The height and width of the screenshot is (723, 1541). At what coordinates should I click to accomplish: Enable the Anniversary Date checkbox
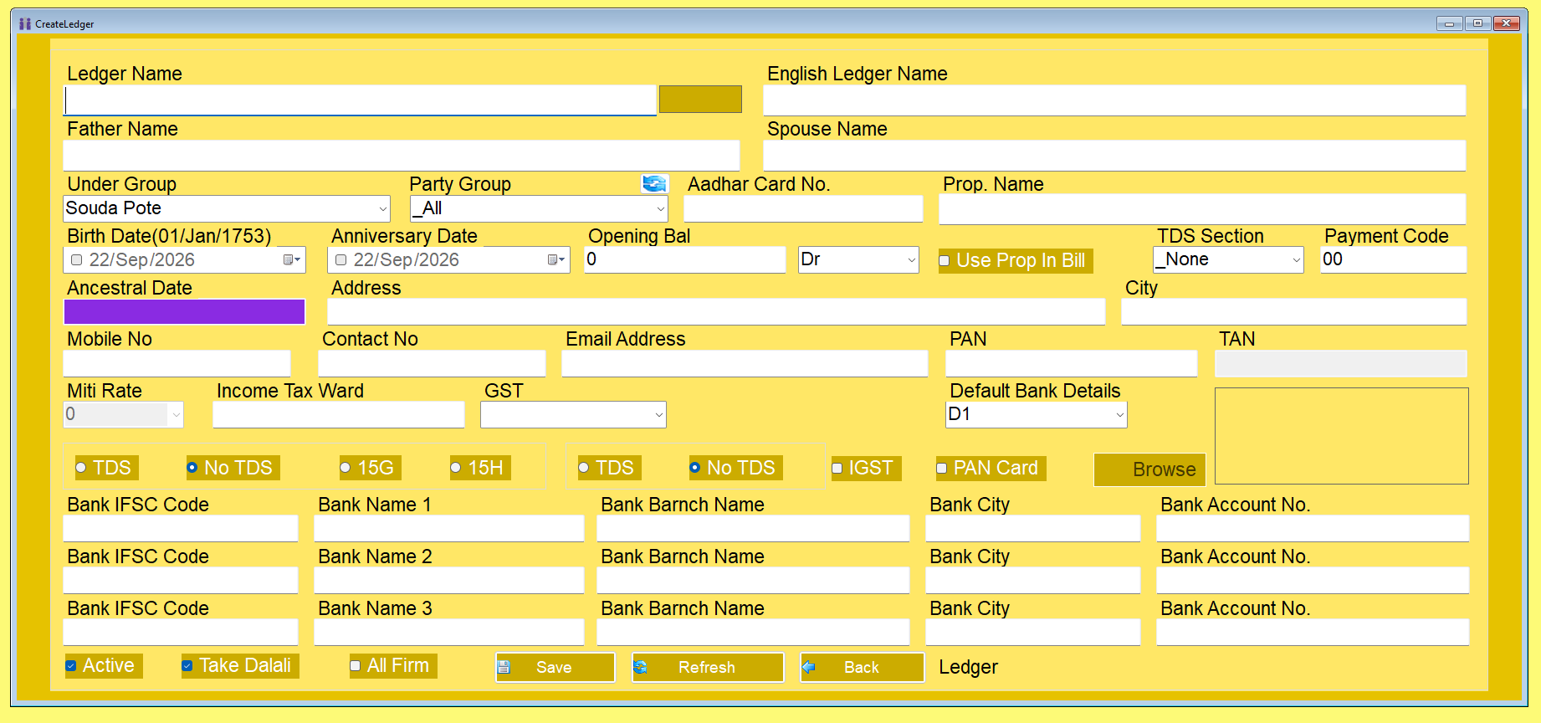click(341, 260)
